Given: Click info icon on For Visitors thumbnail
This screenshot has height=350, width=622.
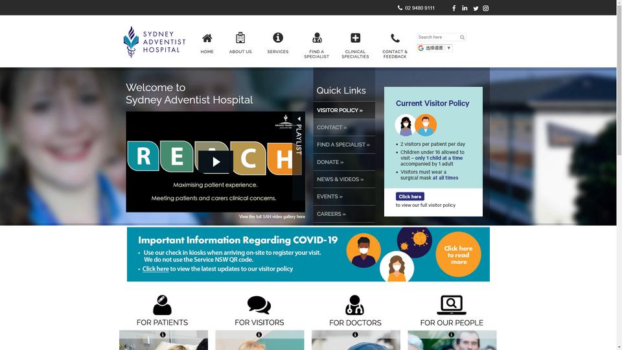Looking at the screenshot, I should (259, 334).
